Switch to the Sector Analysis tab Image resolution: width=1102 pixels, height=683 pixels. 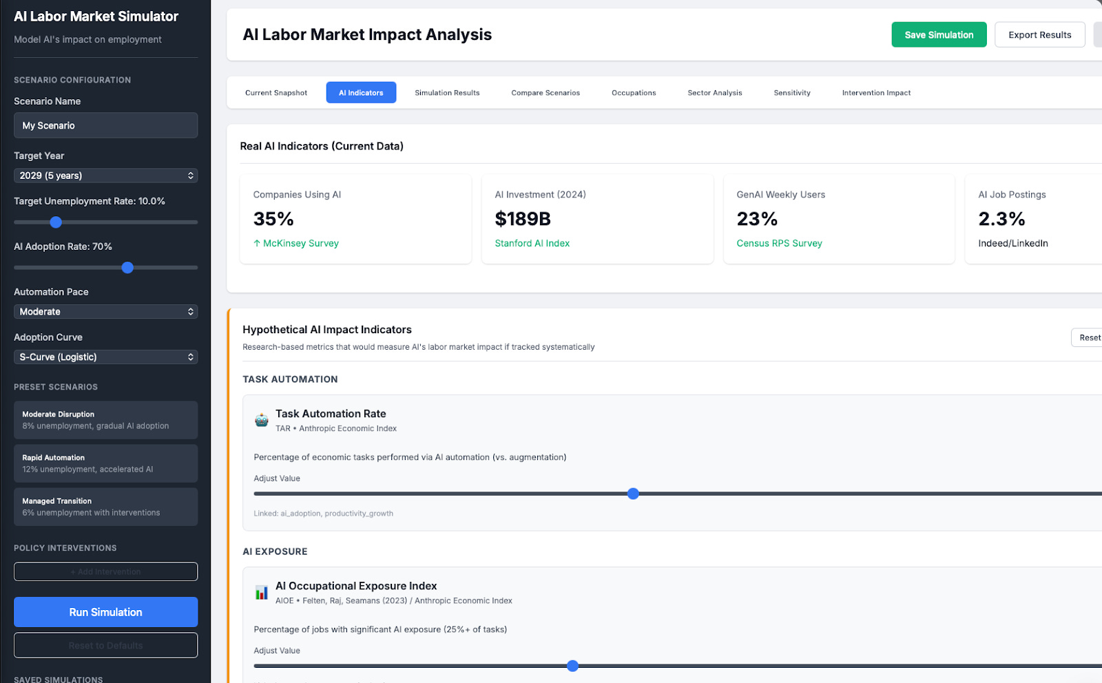click(x=715, y=93)
